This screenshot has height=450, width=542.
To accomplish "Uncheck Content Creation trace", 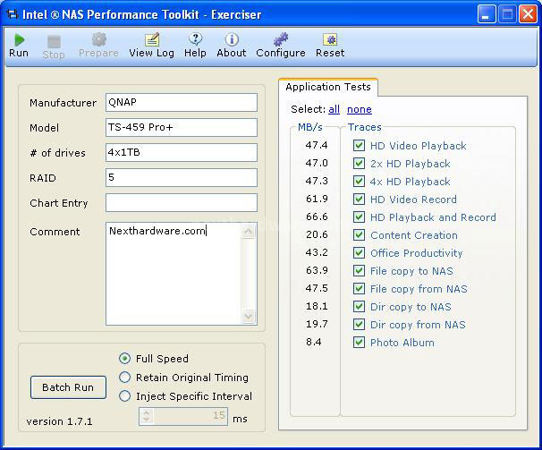I will tap(359, 235).
